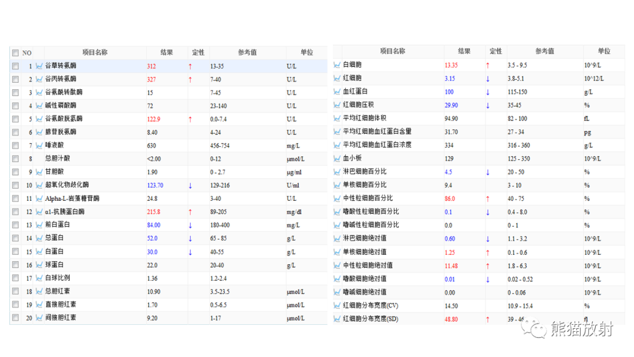View trend icon for 间接胆红素
This screenshot has height=357, width=634.
(x=39, y=318)
